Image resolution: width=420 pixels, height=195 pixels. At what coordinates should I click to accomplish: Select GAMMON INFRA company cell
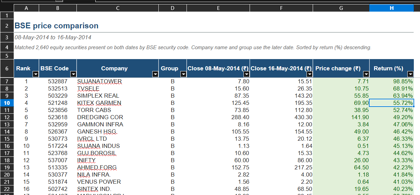click(x=118, y=124)
